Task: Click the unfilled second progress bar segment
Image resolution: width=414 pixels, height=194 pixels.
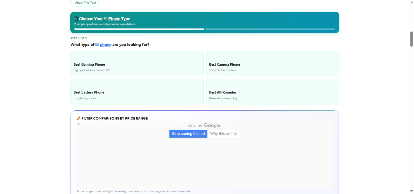Action: [270, 29]
